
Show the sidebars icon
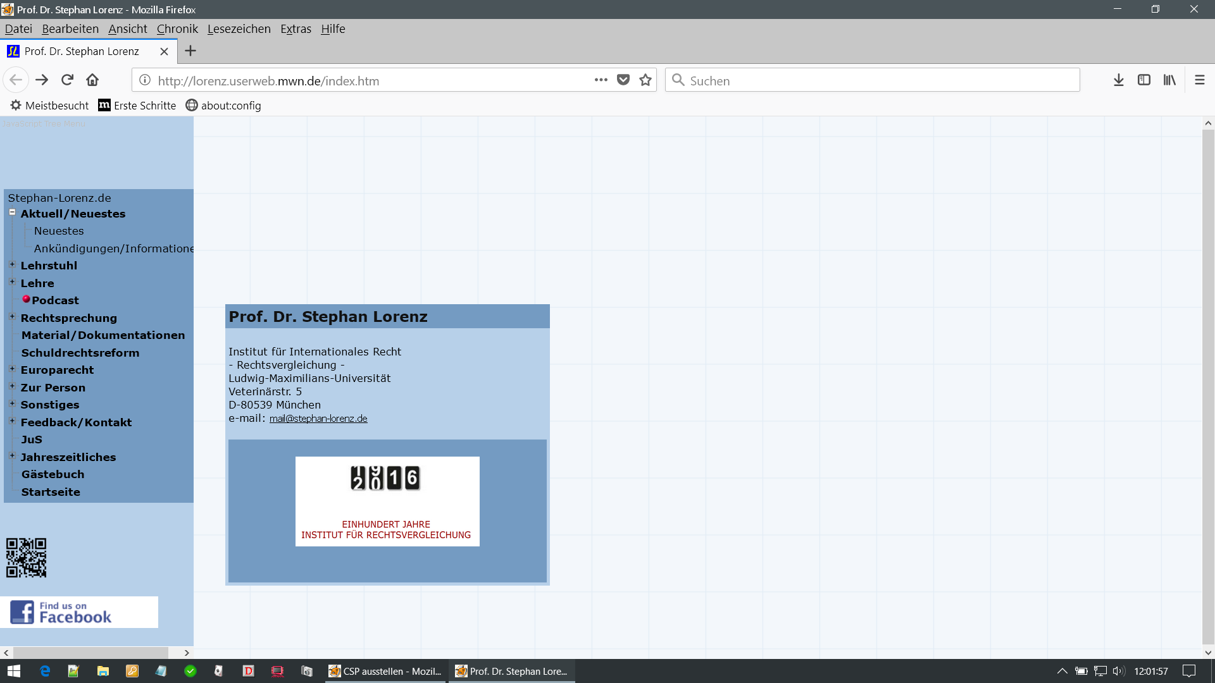[1143, 80]
